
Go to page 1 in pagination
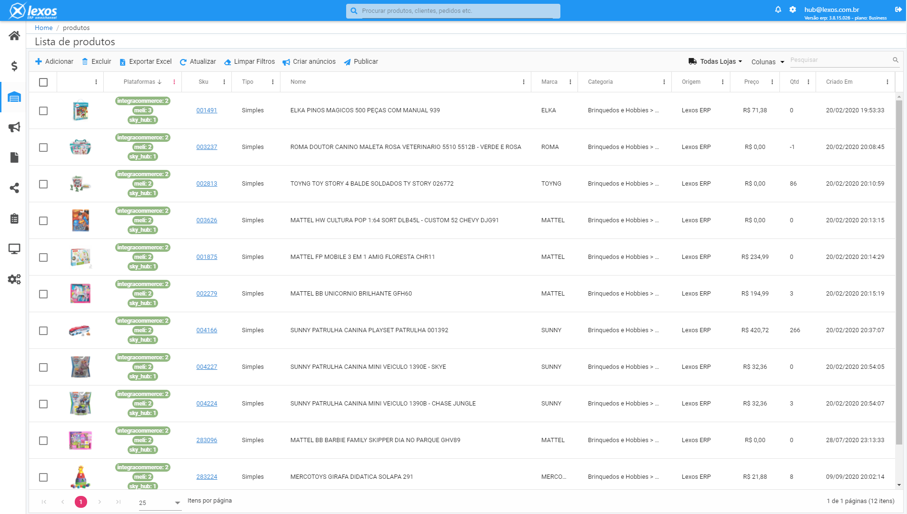pos(81,502)
